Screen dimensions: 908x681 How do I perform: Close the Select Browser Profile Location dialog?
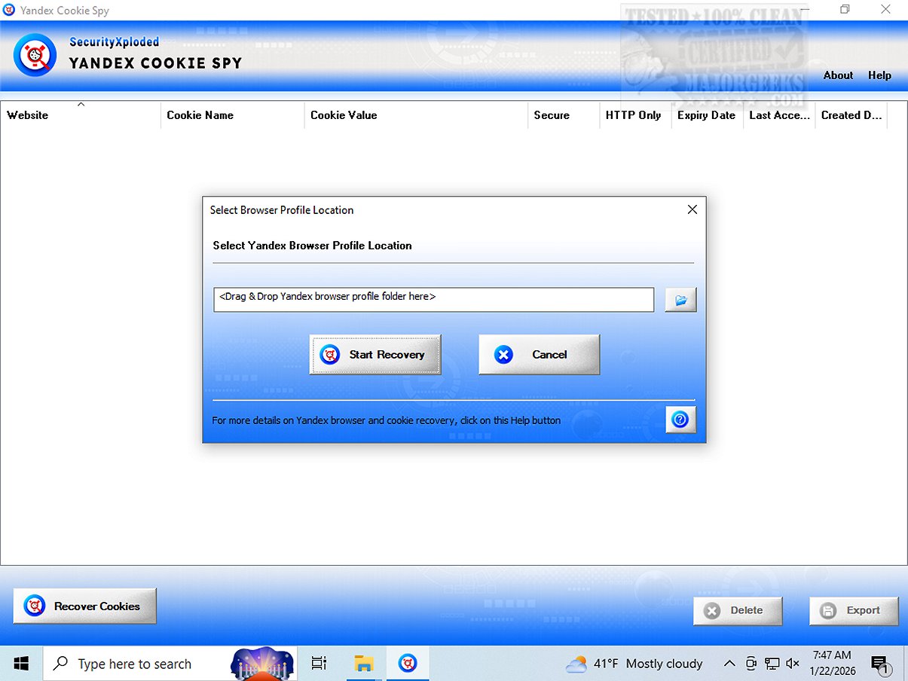pos(692,209)
